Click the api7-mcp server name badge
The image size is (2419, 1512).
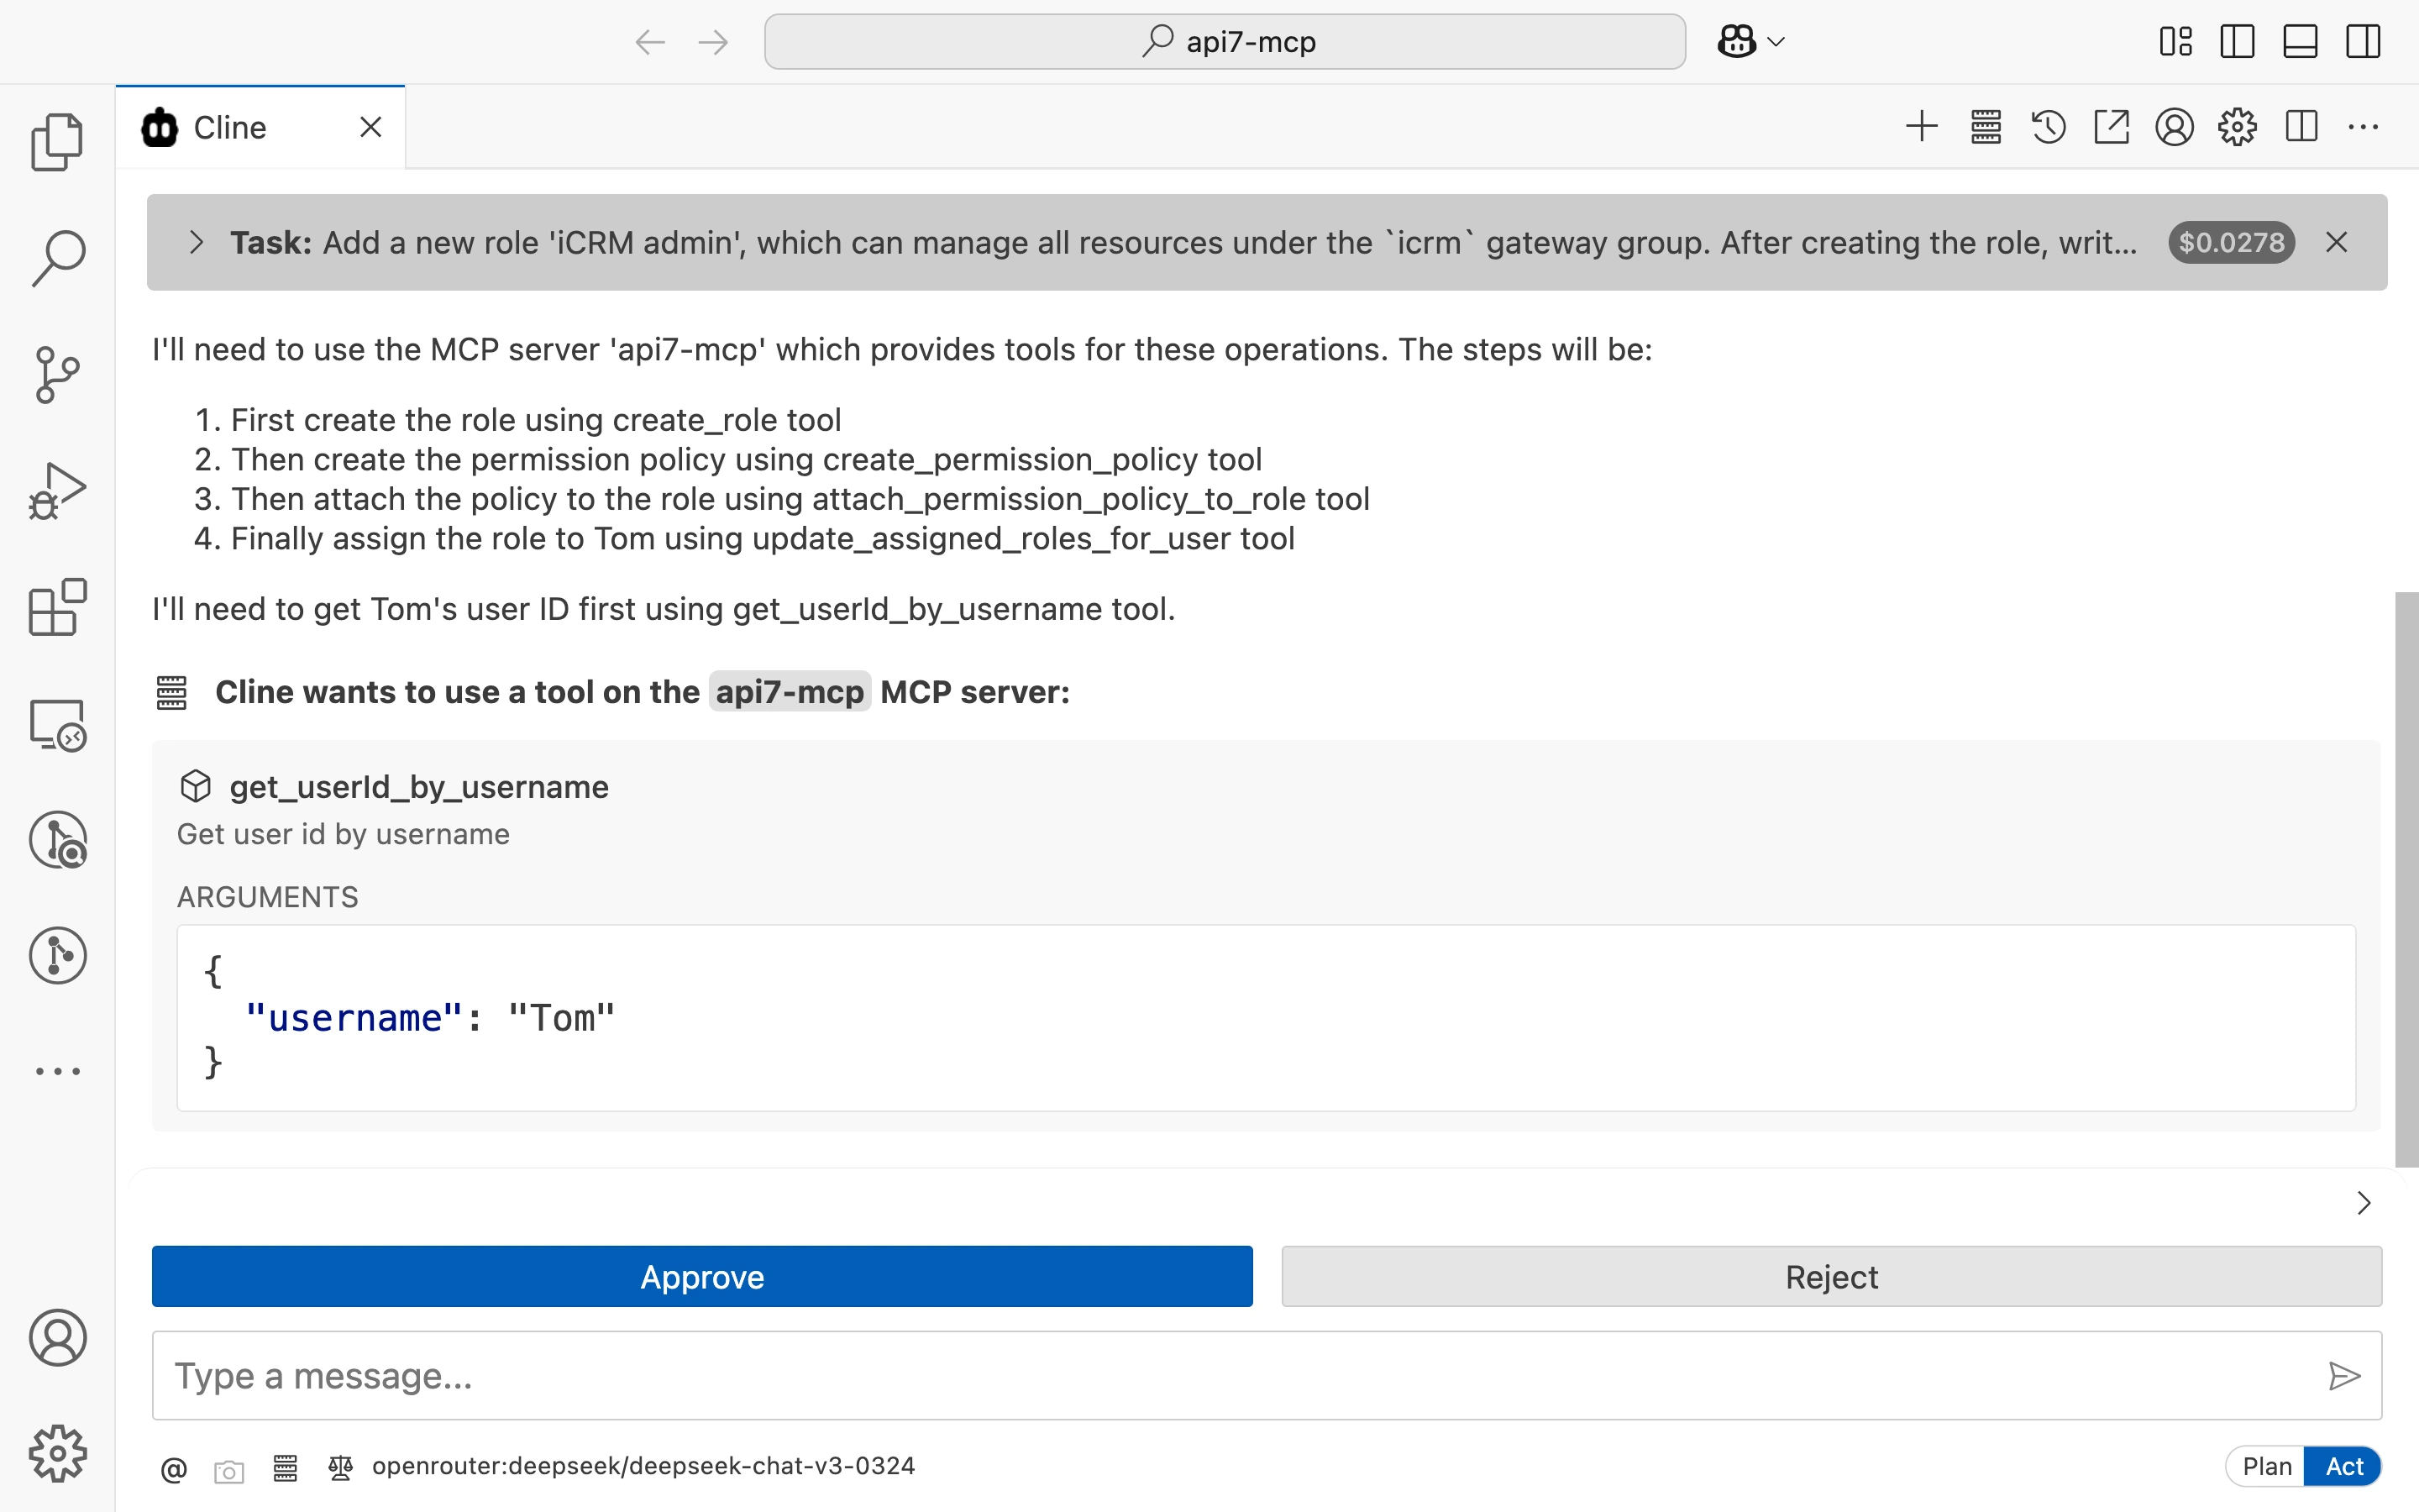pyautogui.click(x=790, y=692)
